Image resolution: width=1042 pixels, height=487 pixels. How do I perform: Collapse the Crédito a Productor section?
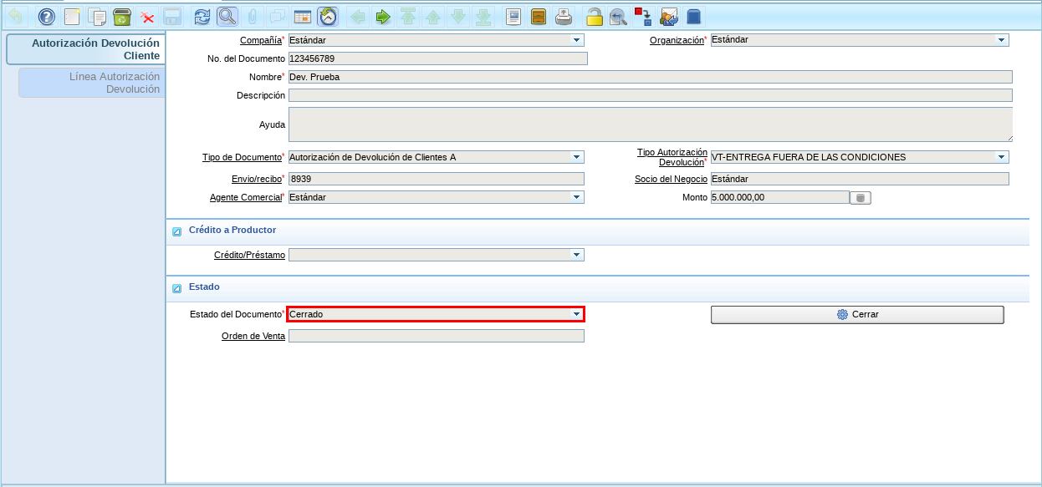click(x=176, y=231)
